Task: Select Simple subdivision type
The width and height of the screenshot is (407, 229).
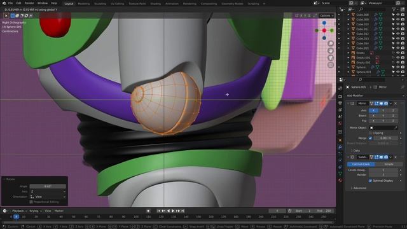Action: click(x=389, y=164)
